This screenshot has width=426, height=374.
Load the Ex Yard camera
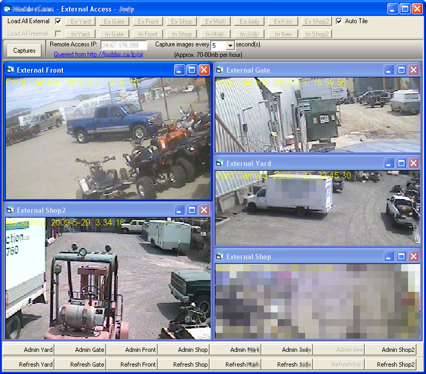tap(80, 22)
